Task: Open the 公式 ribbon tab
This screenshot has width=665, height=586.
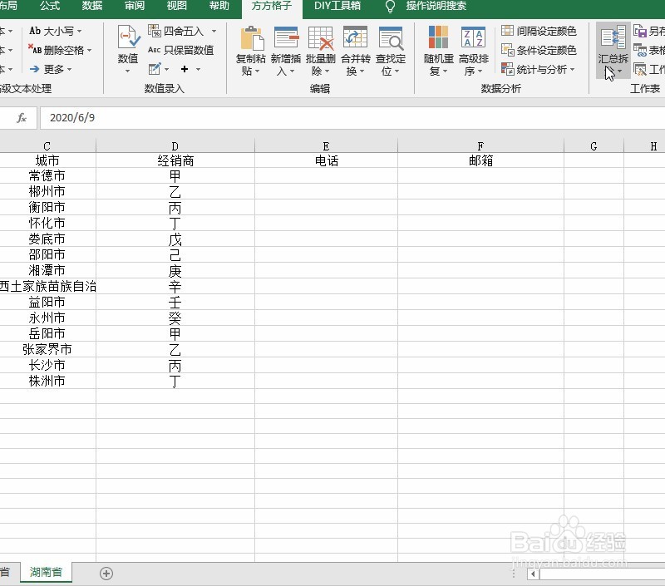Action: (x=50, y=6)
